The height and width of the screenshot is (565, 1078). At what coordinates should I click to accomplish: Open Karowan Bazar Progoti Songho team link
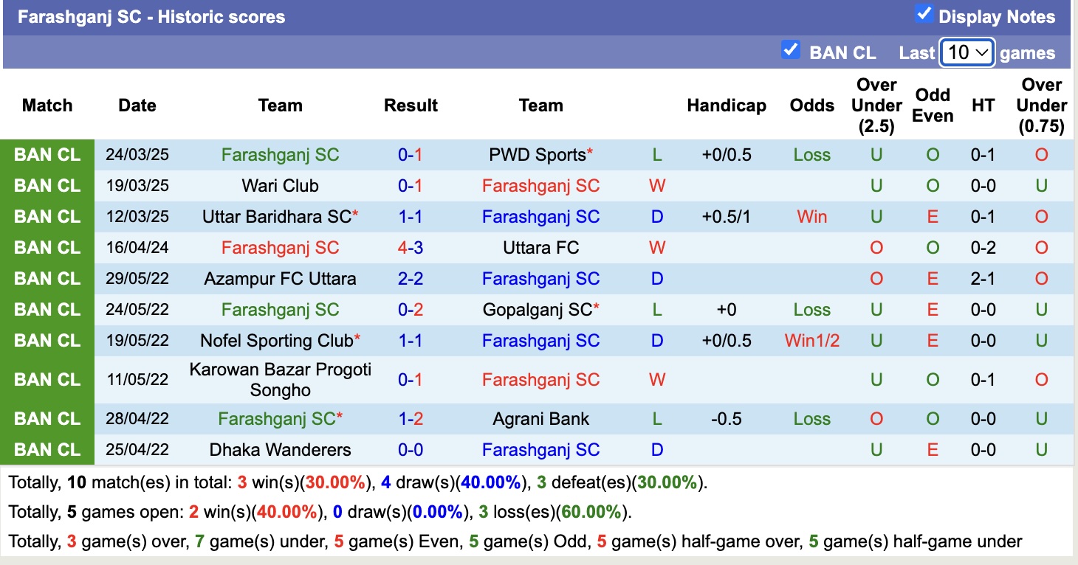pos(280,380)
